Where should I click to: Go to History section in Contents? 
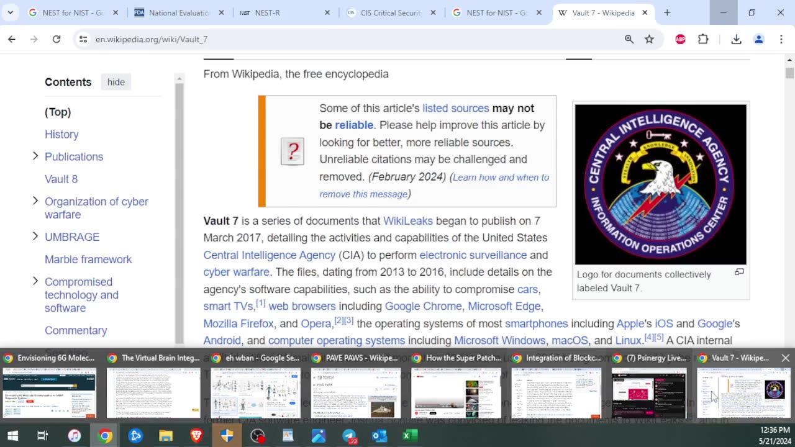tap(61, 134)
